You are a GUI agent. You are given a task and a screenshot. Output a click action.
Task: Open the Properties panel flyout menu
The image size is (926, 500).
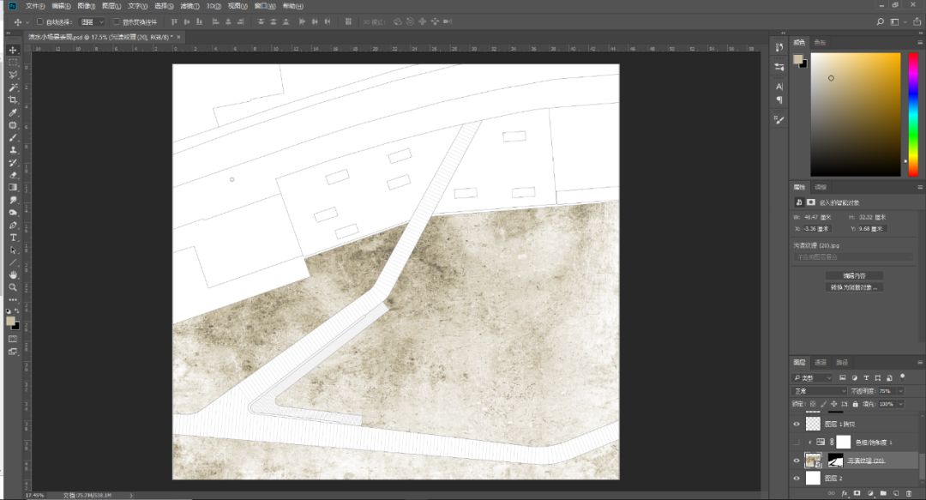coord(919,187)
